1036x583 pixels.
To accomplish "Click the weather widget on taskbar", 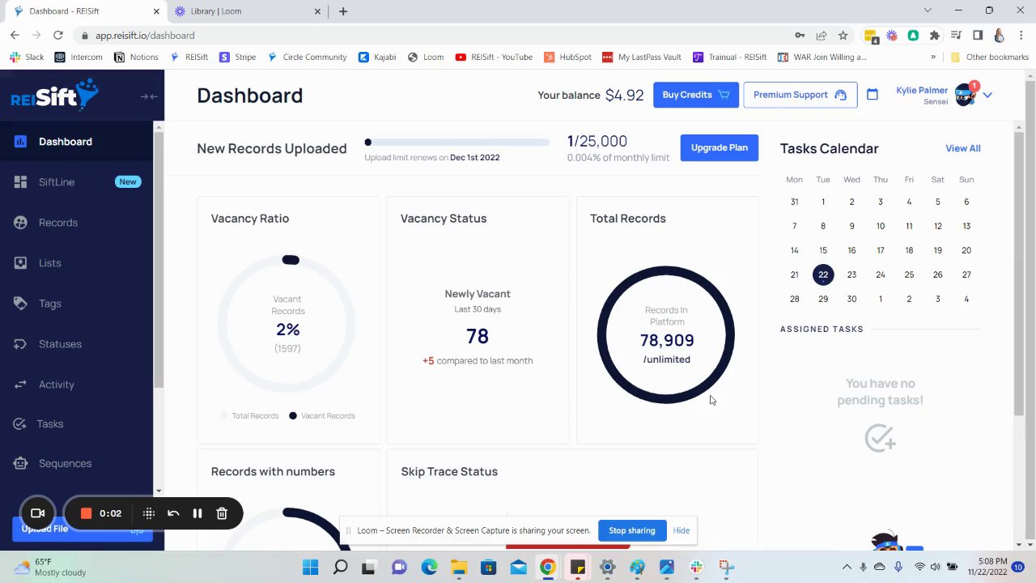I will [x=51, y=567].
